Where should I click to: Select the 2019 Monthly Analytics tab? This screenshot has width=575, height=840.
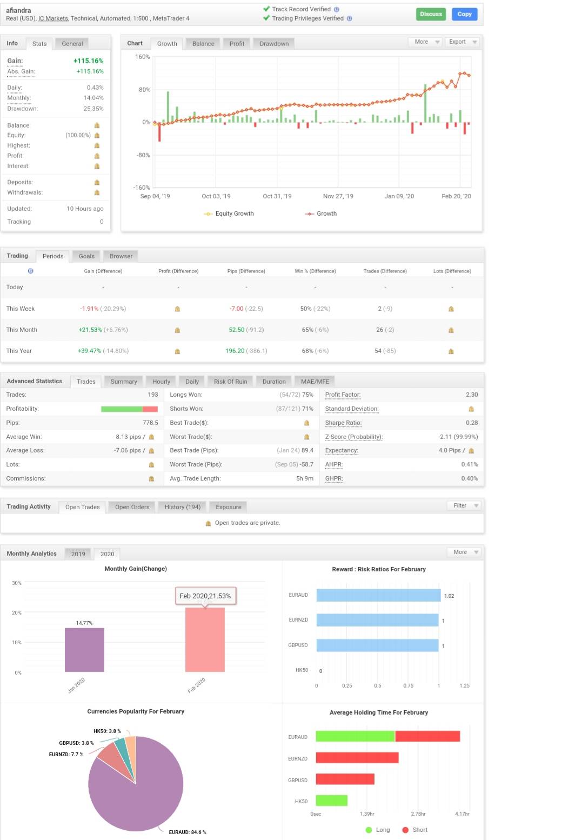(78, 554)
